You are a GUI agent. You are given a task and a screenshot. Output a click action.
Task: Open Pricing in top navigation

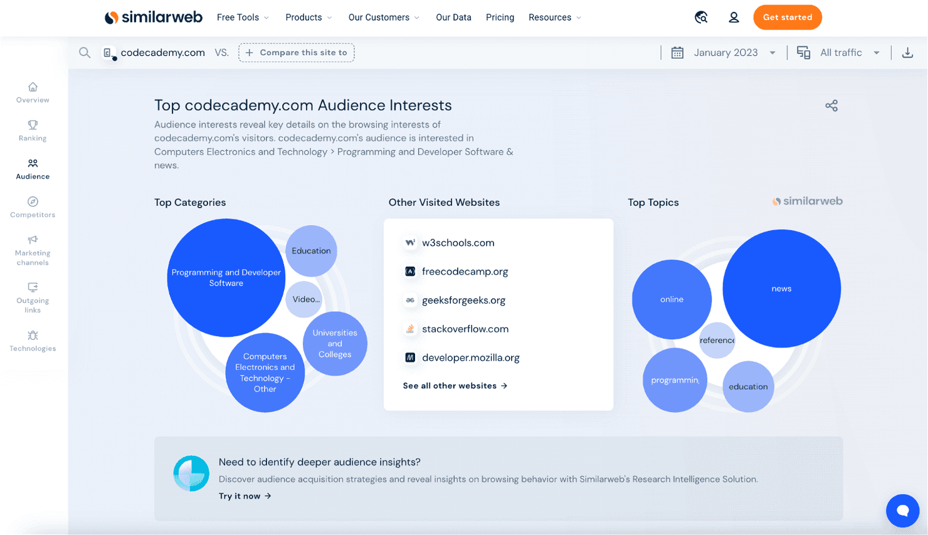click(500, 18)
